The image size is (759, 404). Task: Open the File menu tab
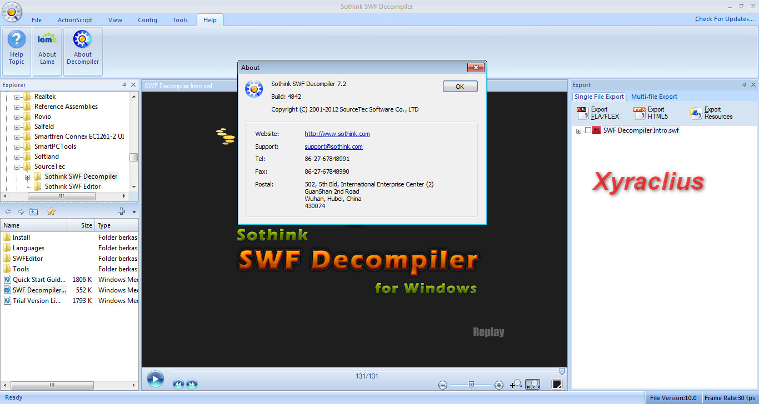pos(37,20)
